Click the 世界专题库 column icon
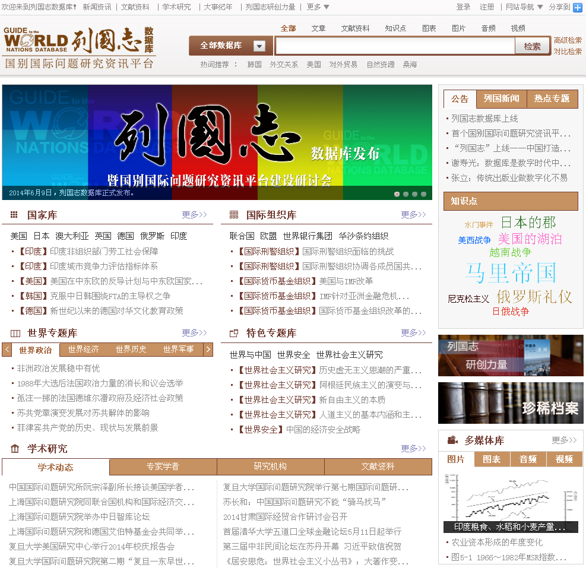The width and height of the screenshot is (586, 568). [x=15, y=333]
